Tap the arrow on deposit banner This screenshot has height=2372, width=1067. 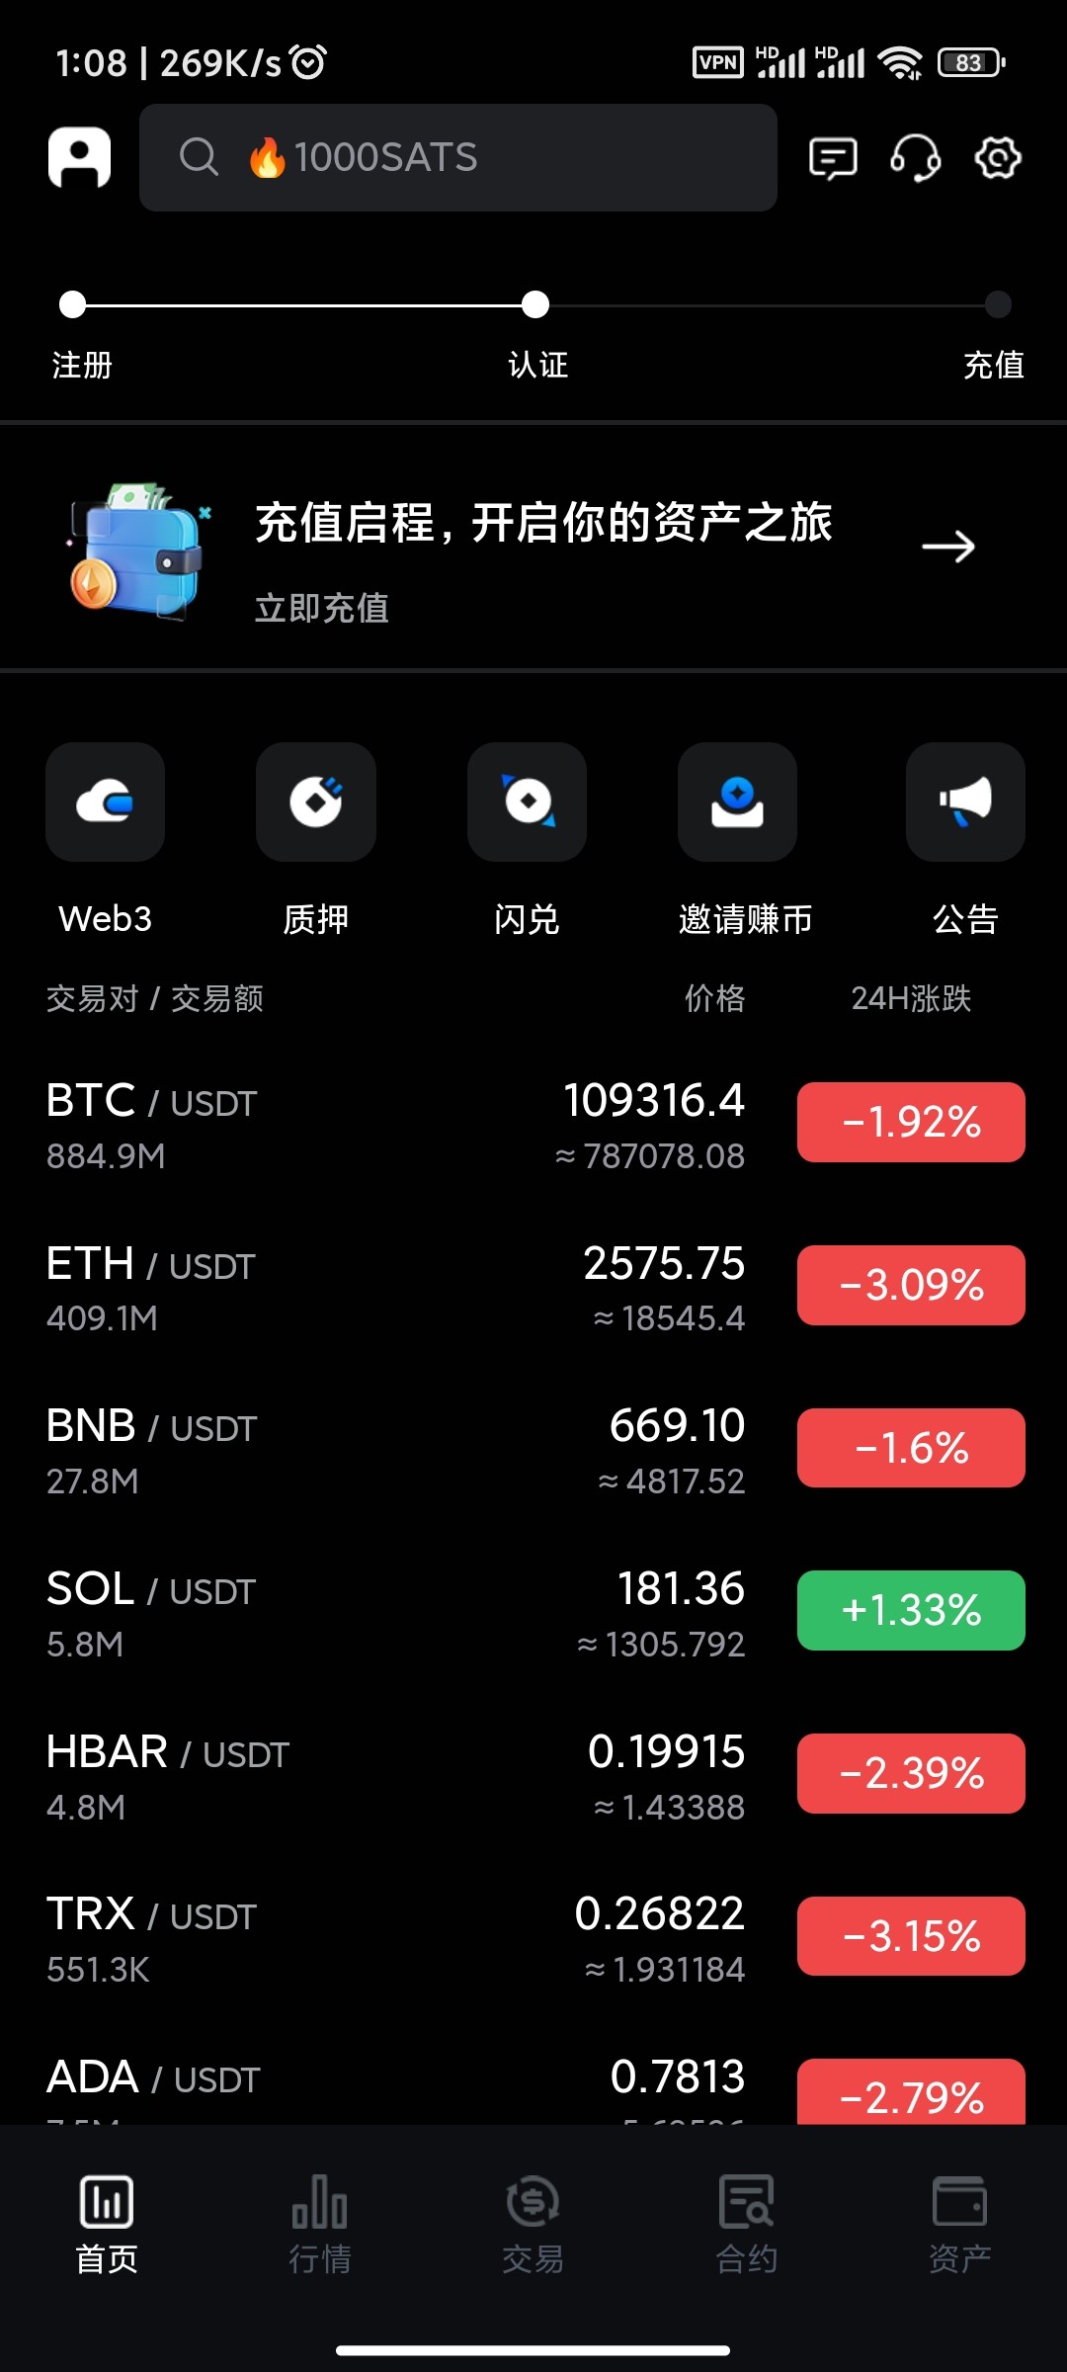947,546
